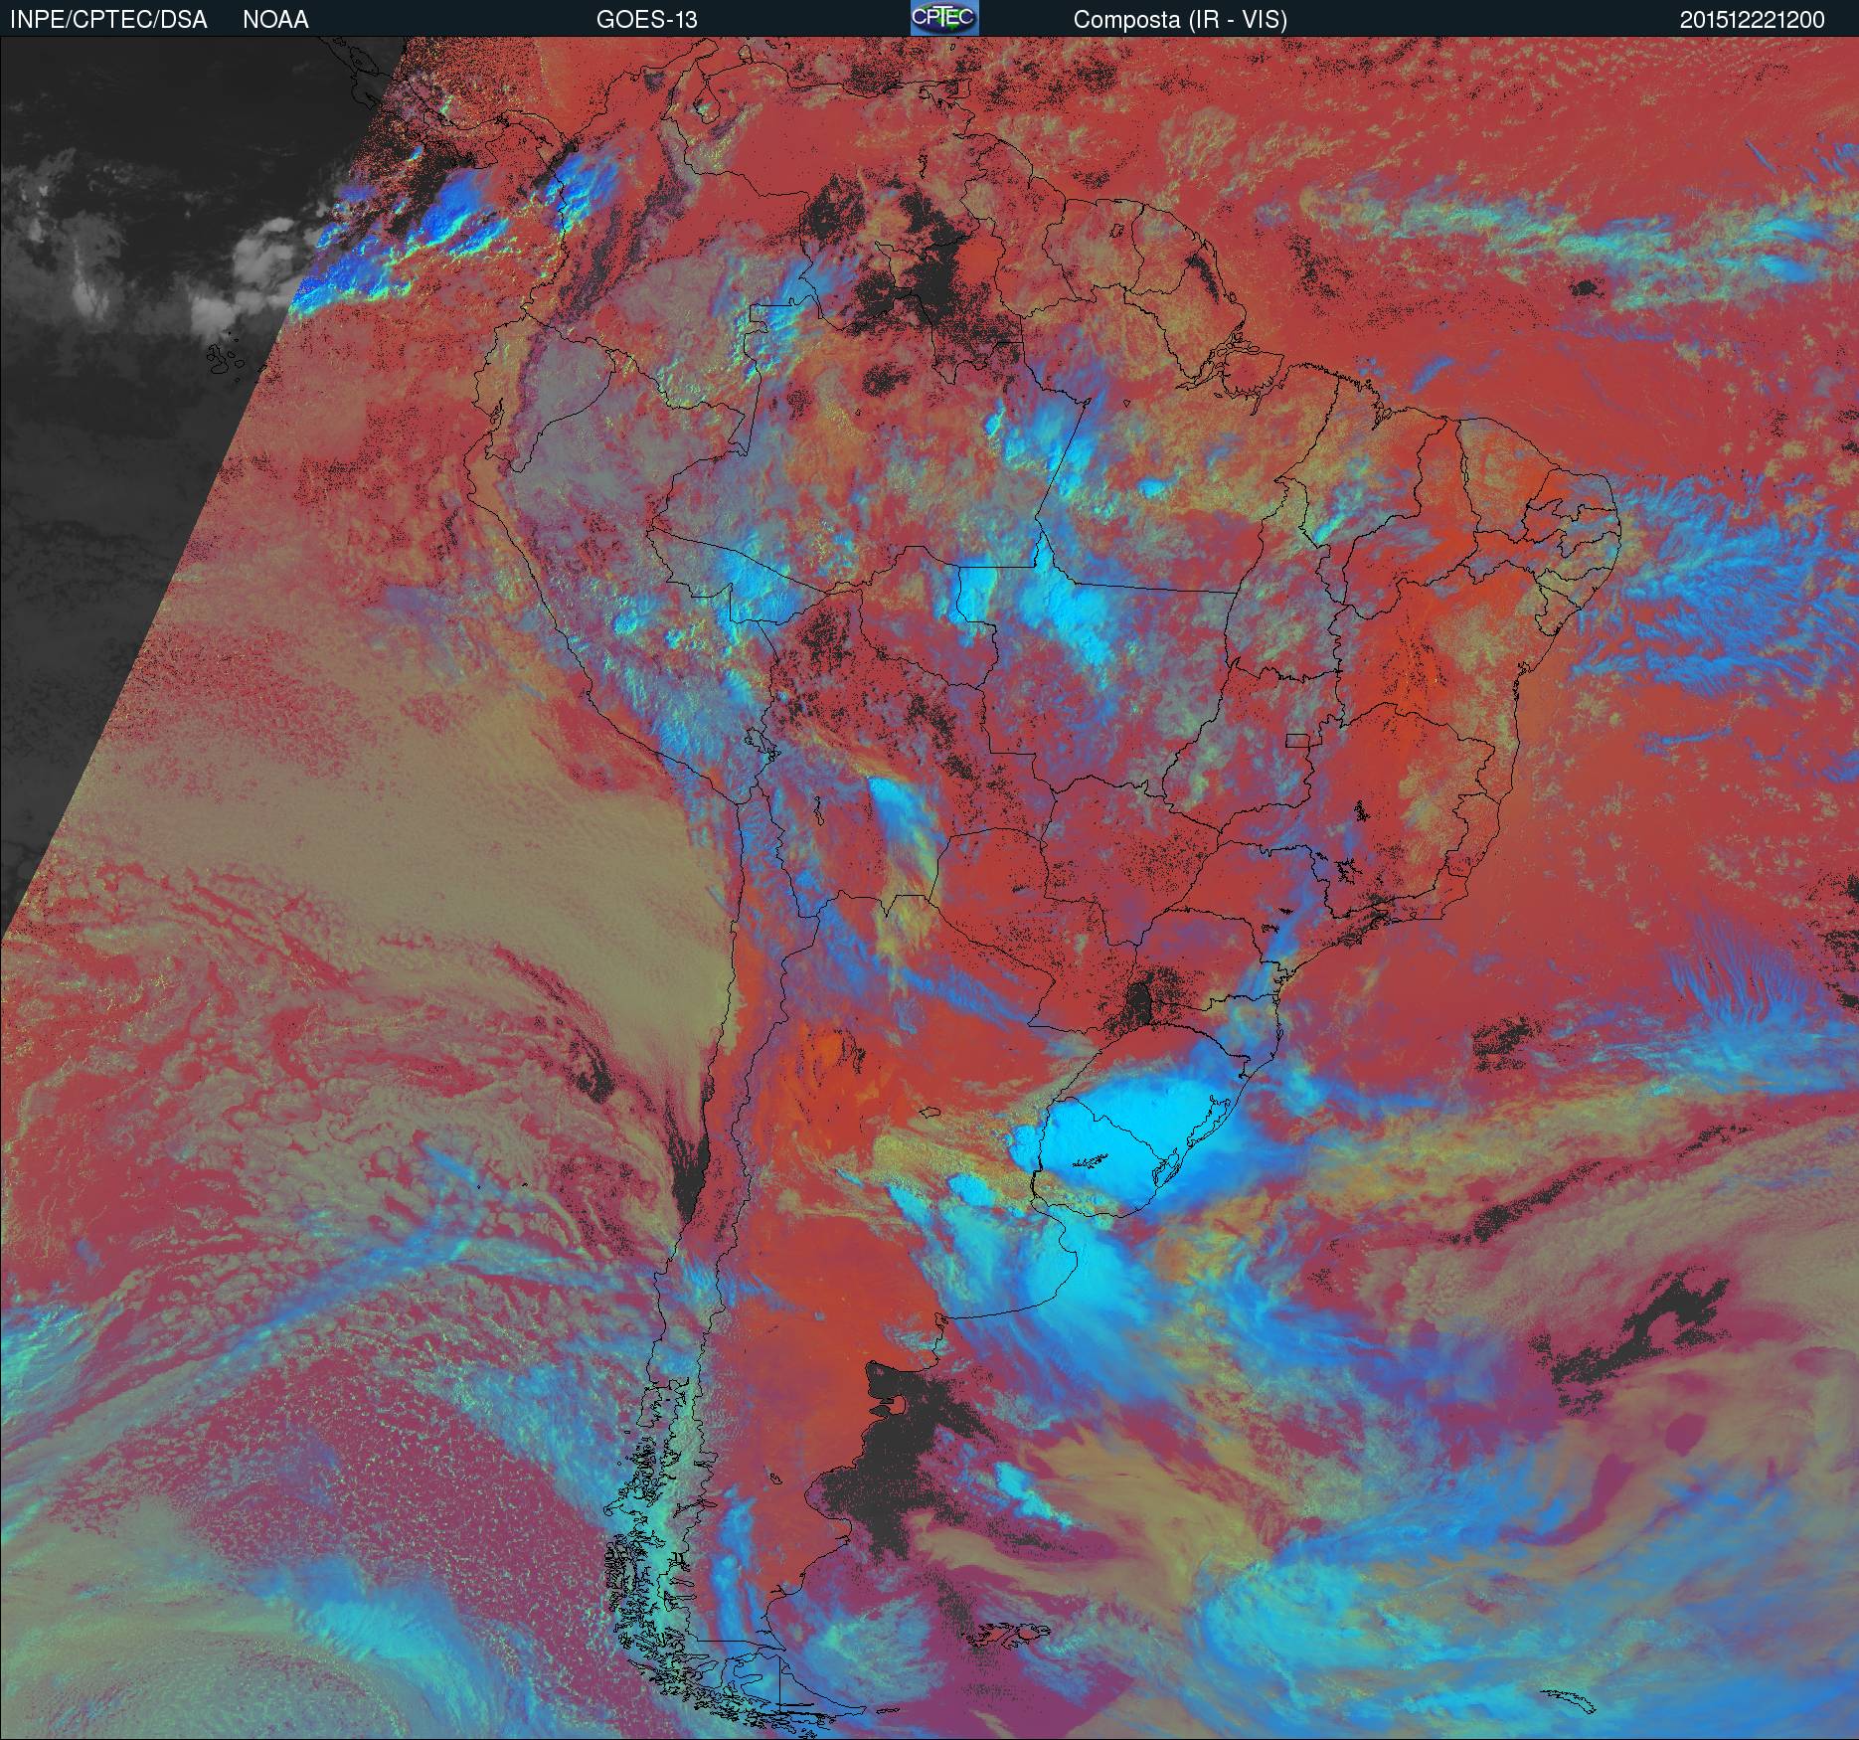
Task: Click the Composta (IR - VIS) title
Action: pos(1180,20)
